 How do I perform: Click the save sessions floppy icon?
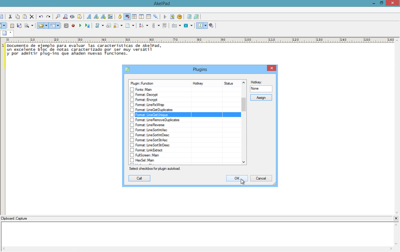19,26
